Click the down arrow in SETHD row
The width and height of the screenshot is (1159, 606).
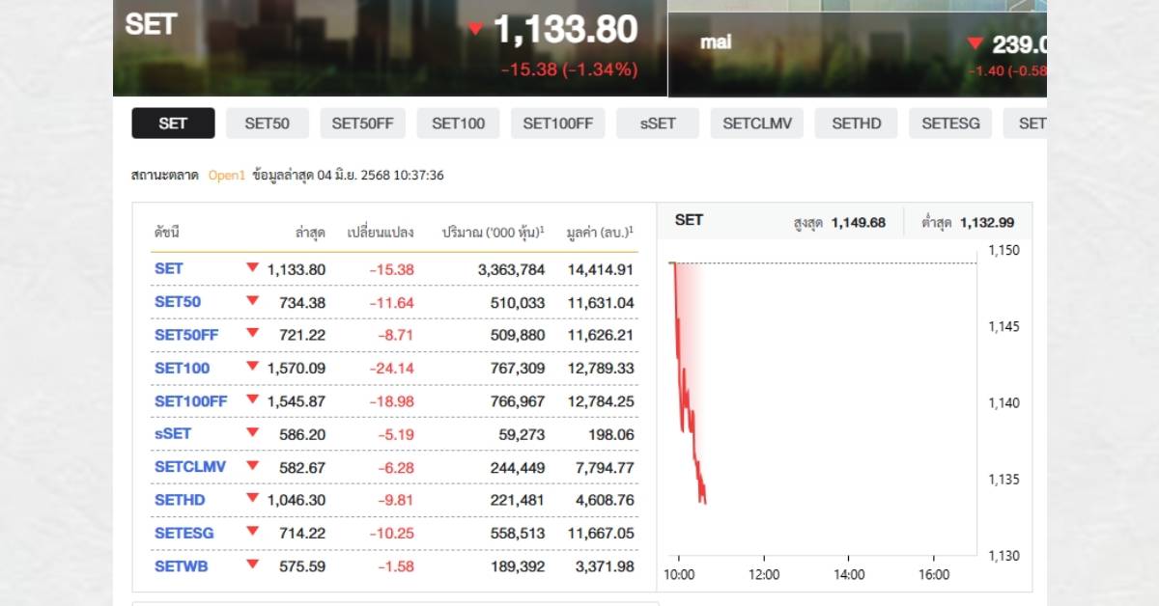253,499
